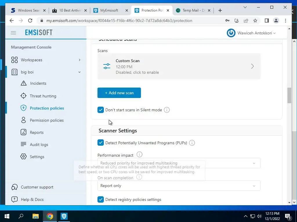Switch to the Windows Search tab

pos(28,10)
